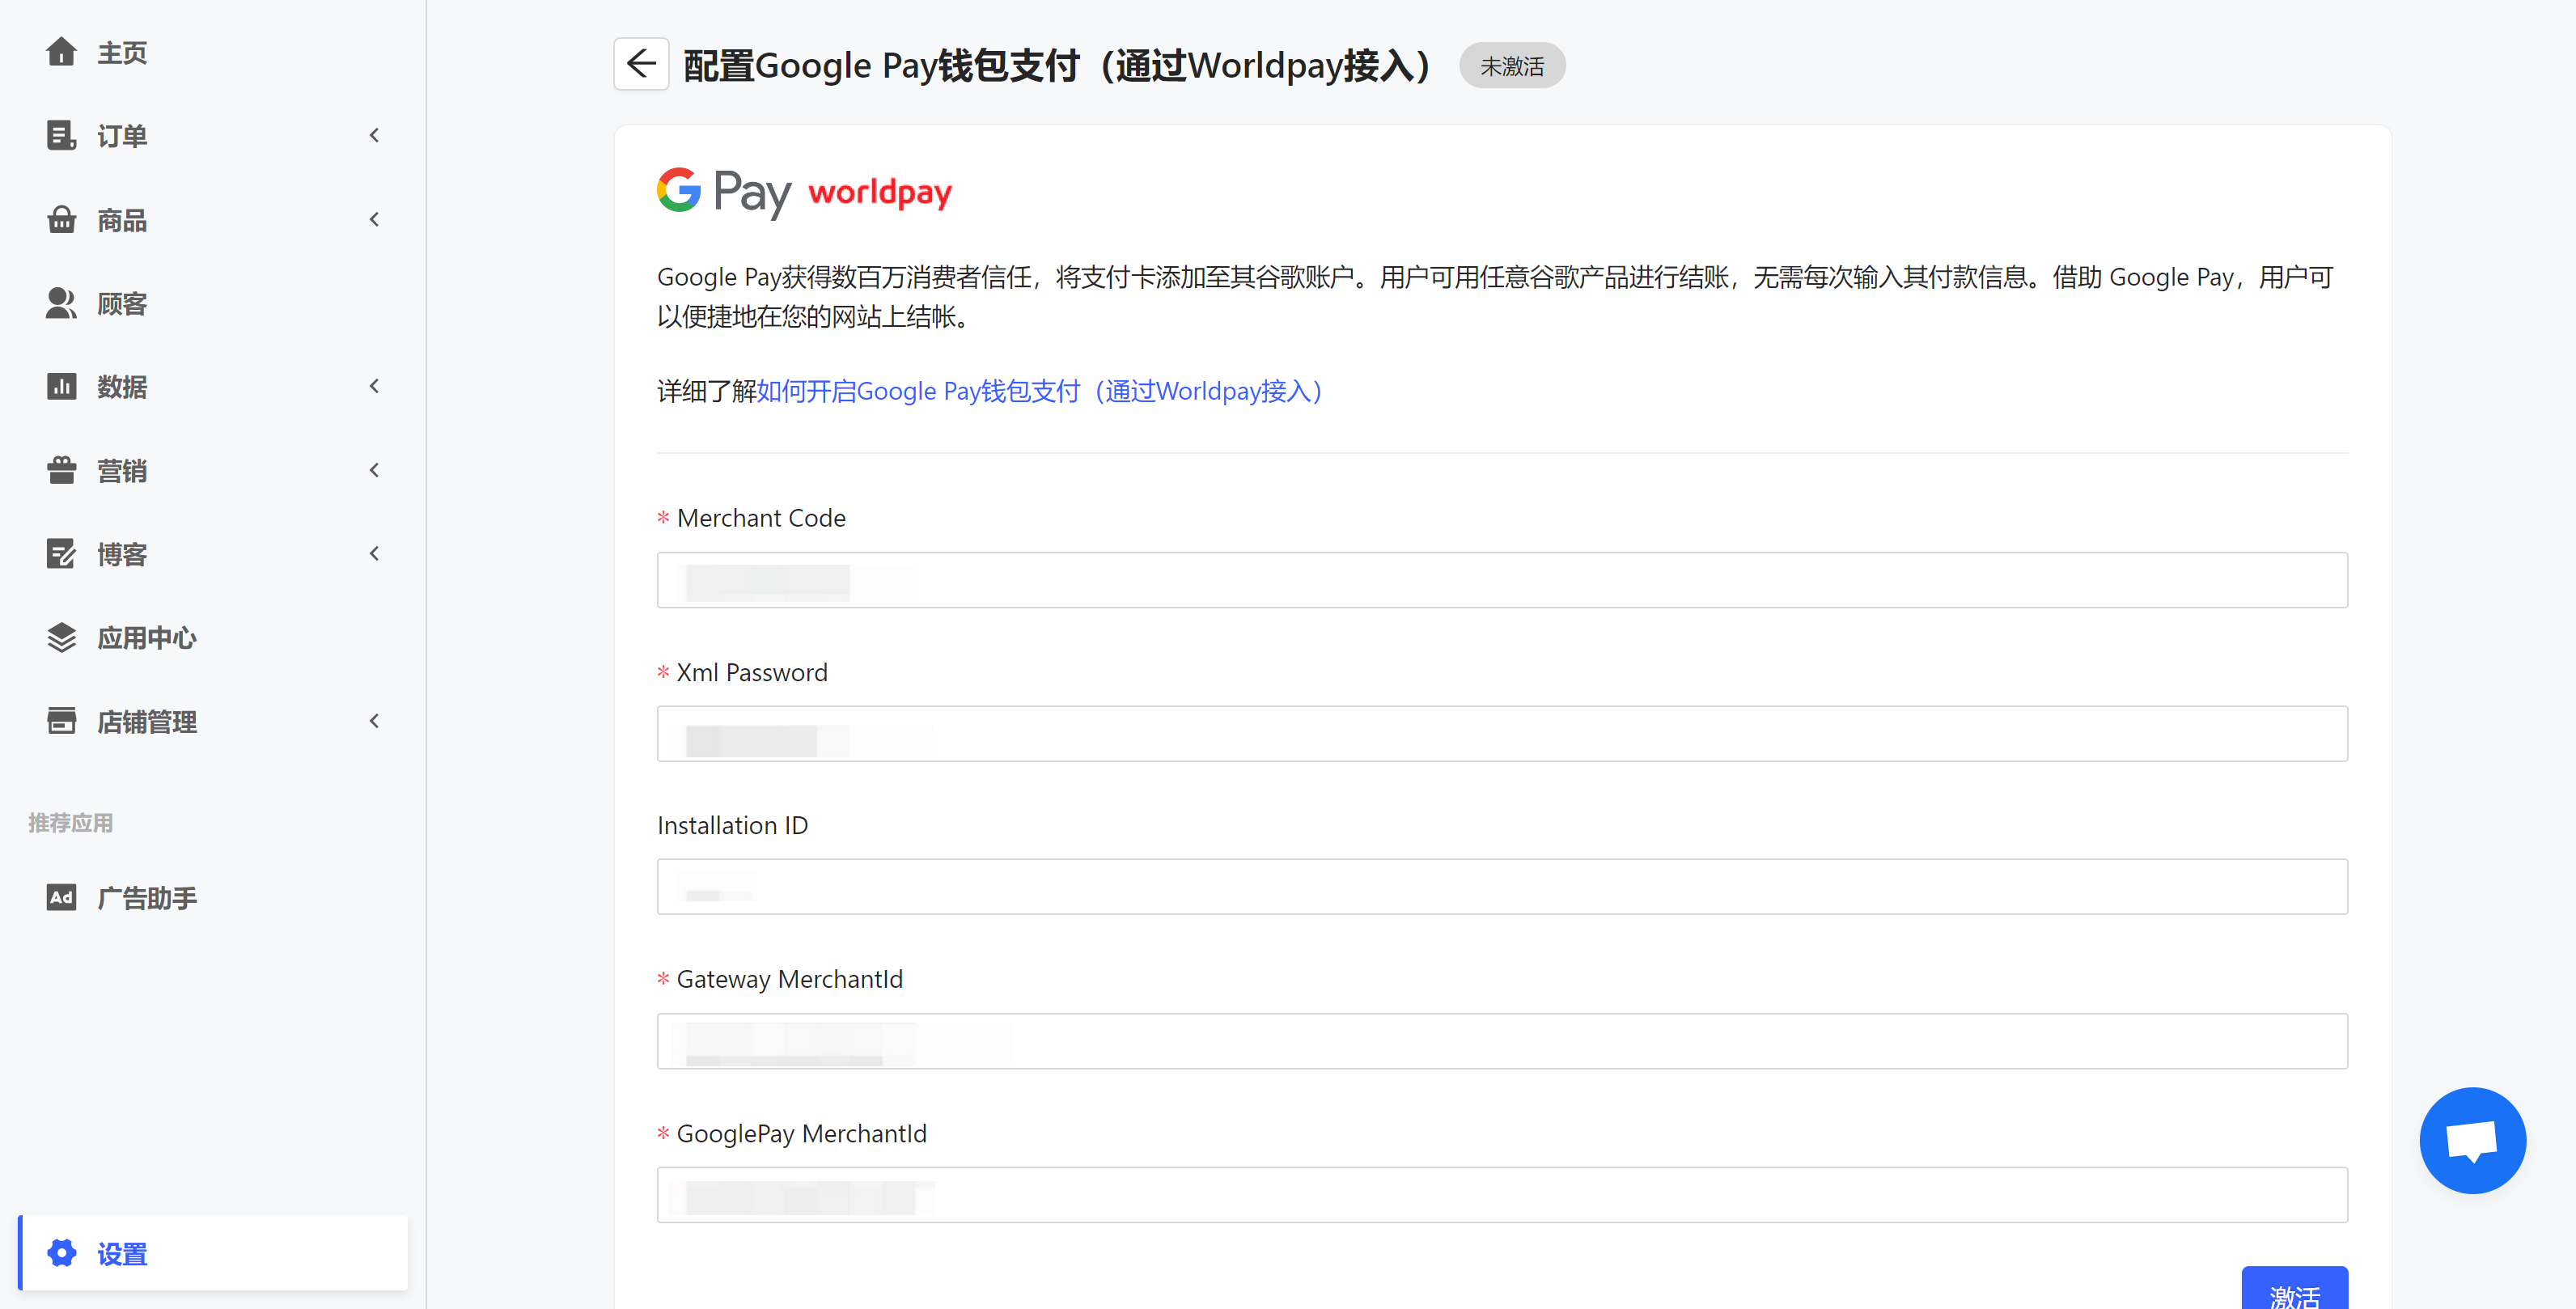Click the shopping basket icon beside 商品

coord(61,219)
